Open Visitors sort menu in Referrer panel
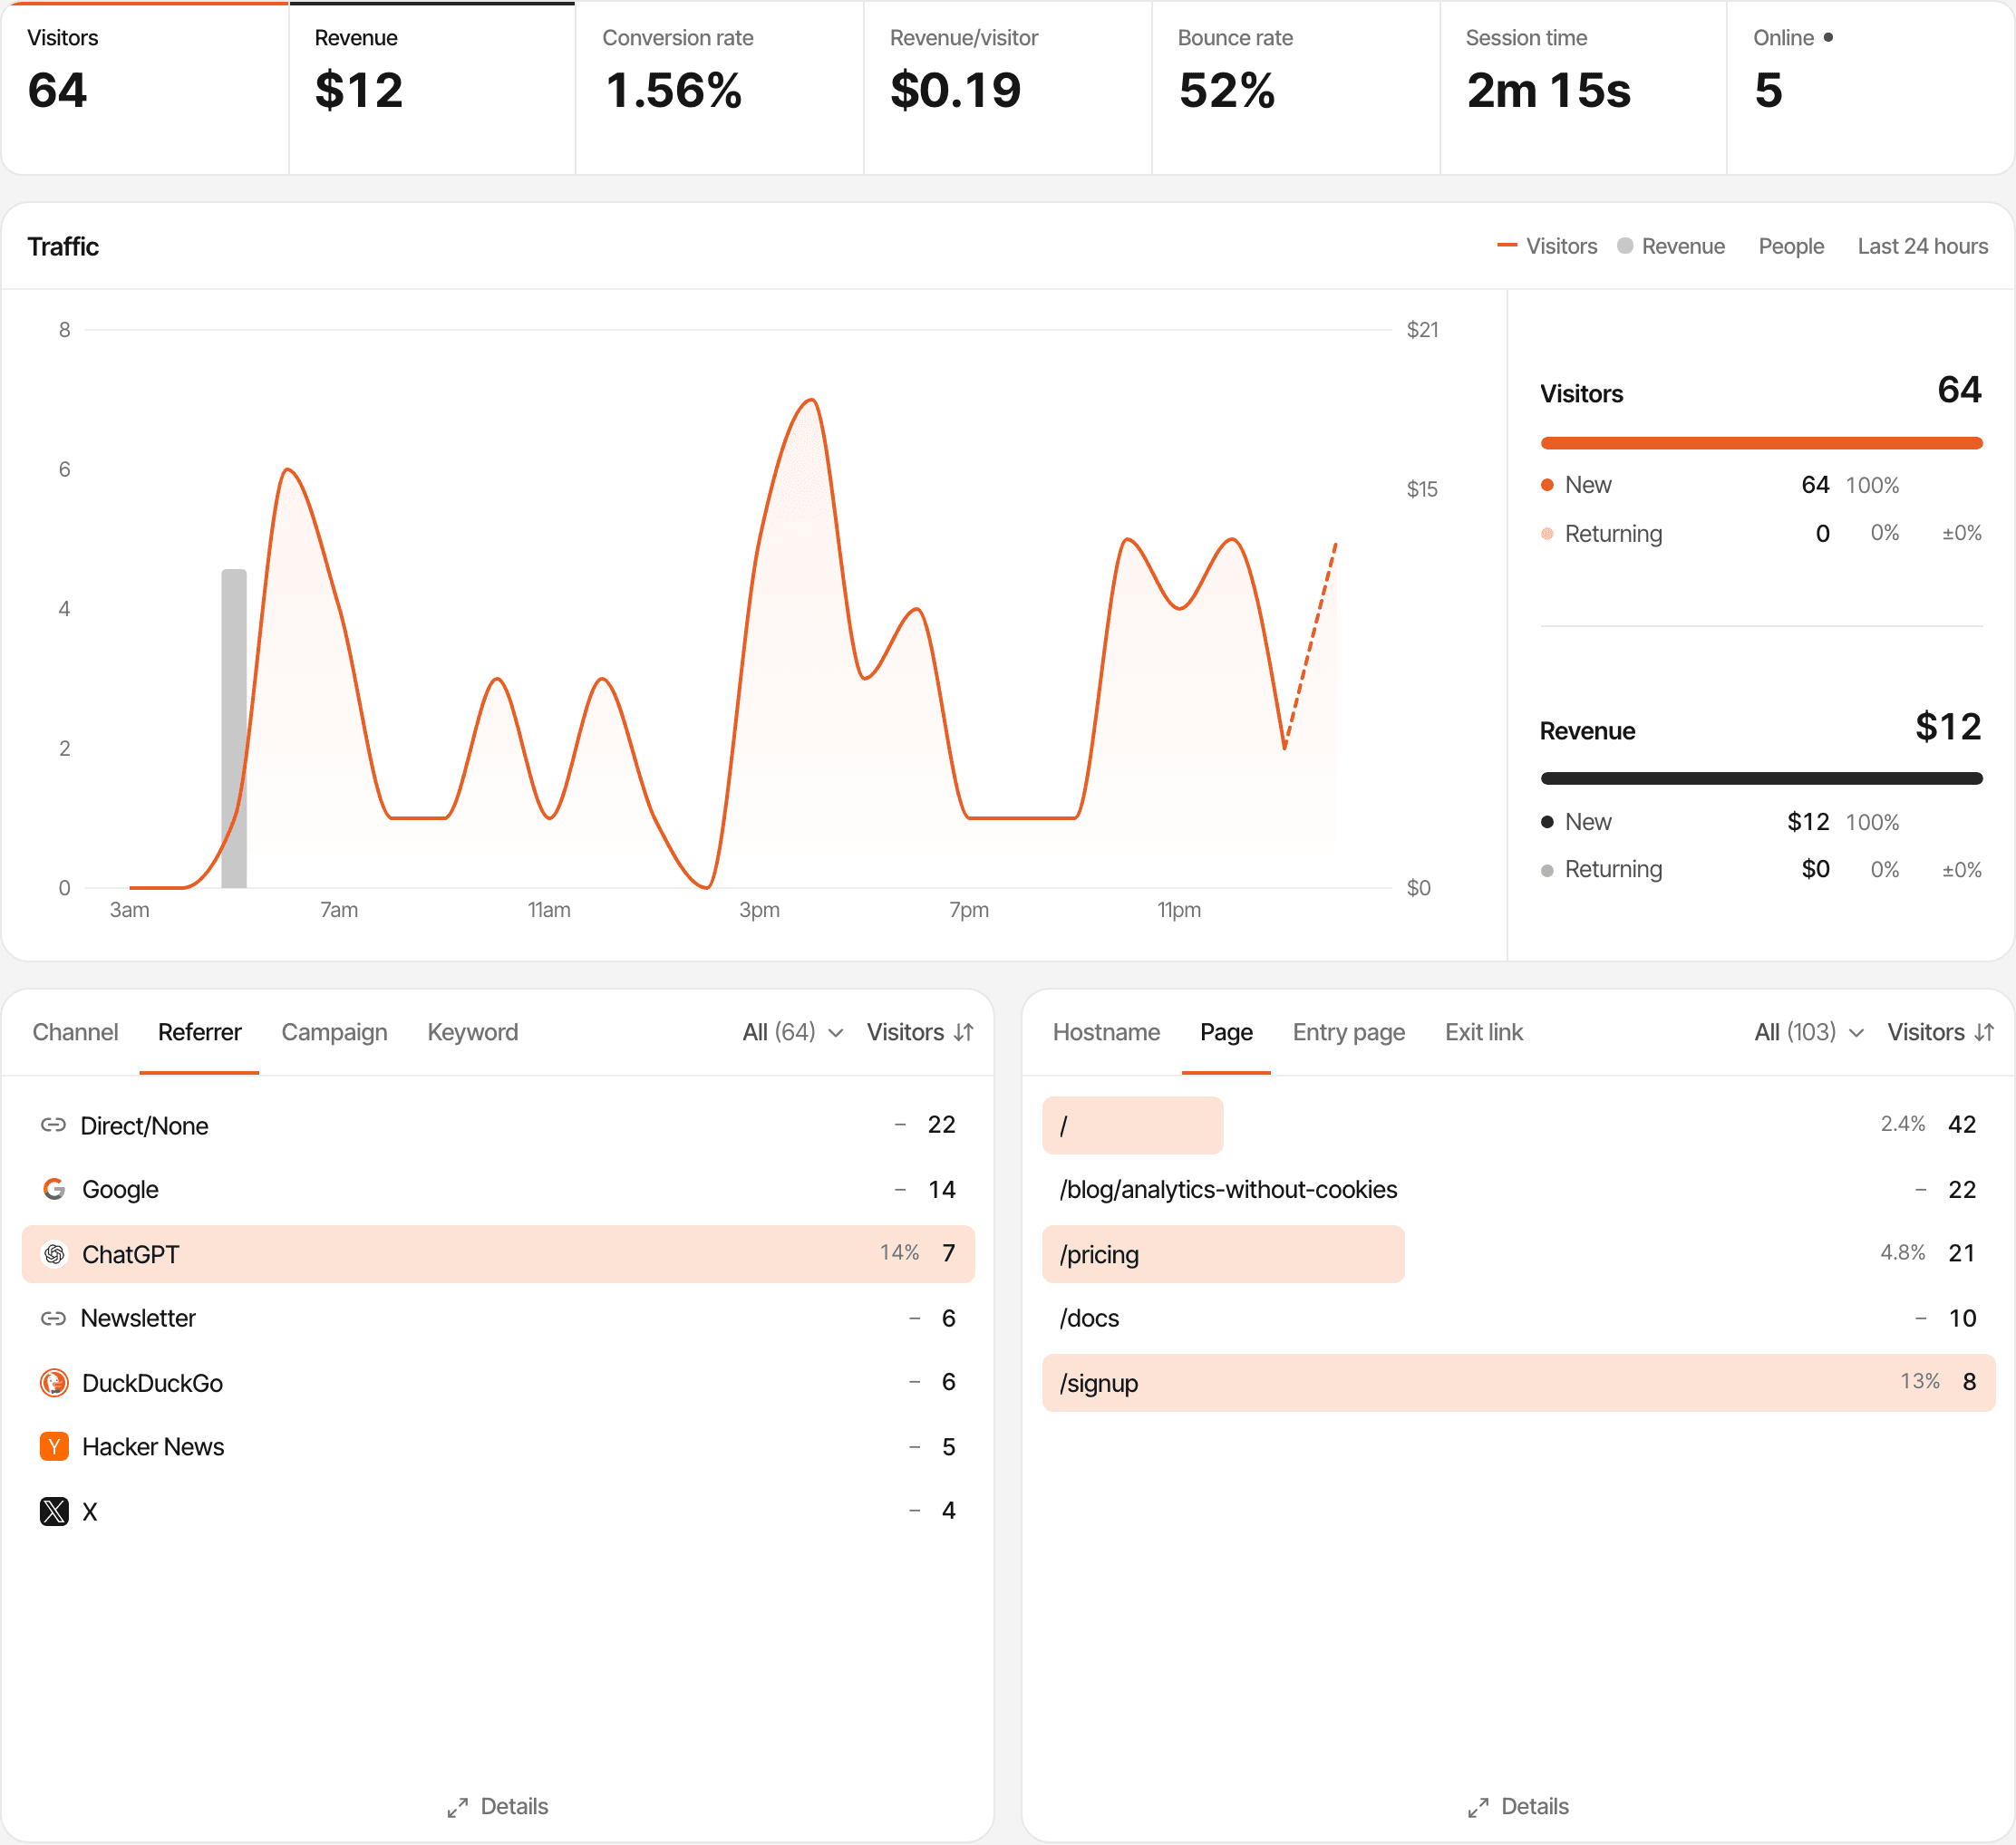 (920, 1032)
